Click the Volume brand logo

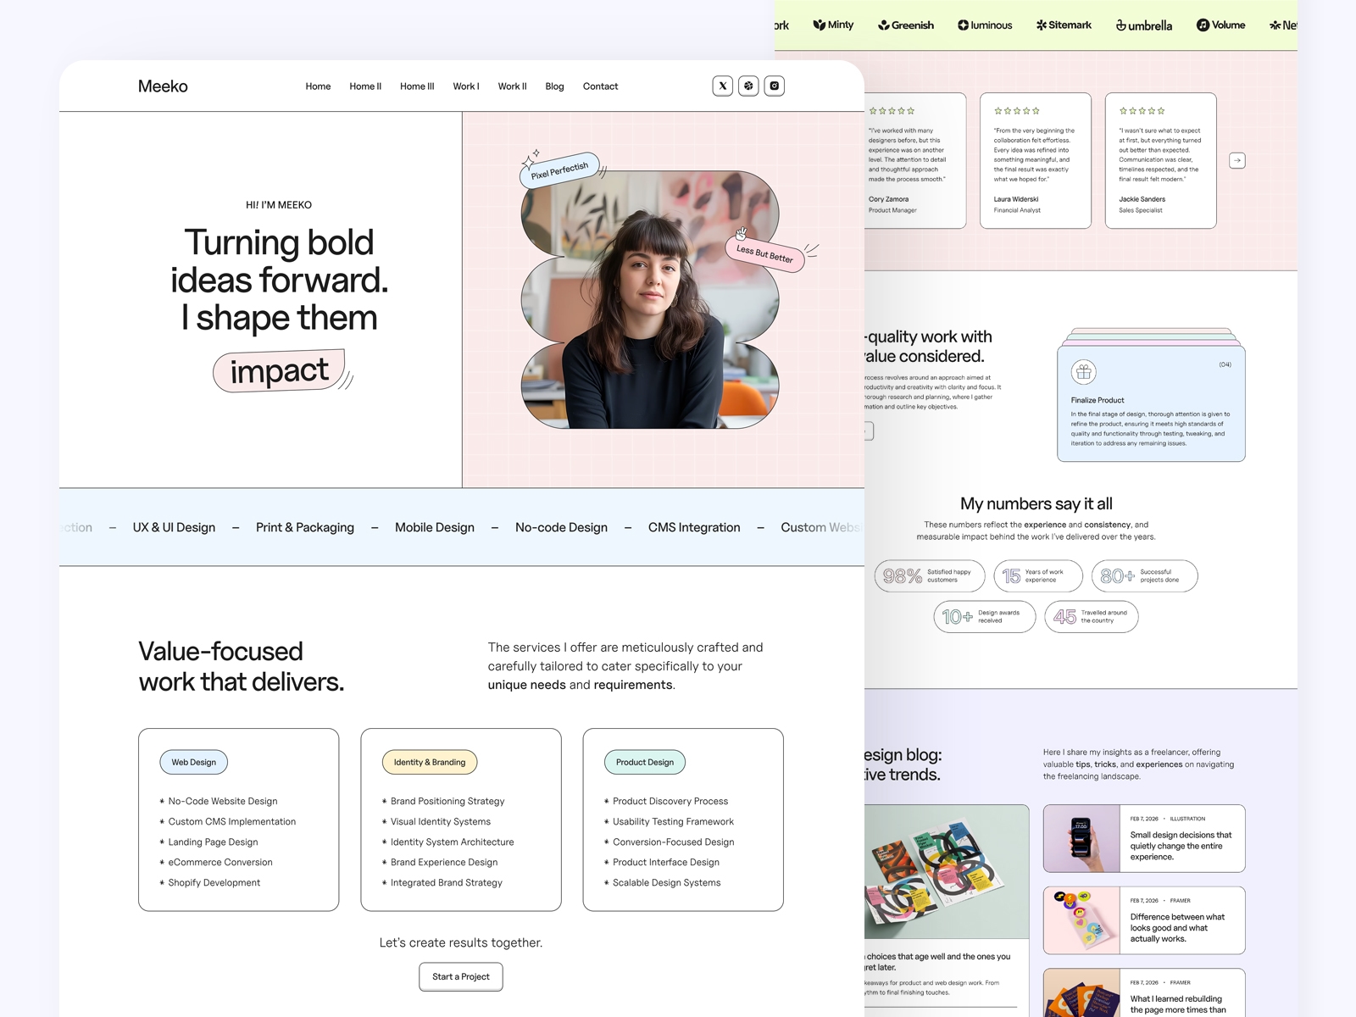[1220, 25]
